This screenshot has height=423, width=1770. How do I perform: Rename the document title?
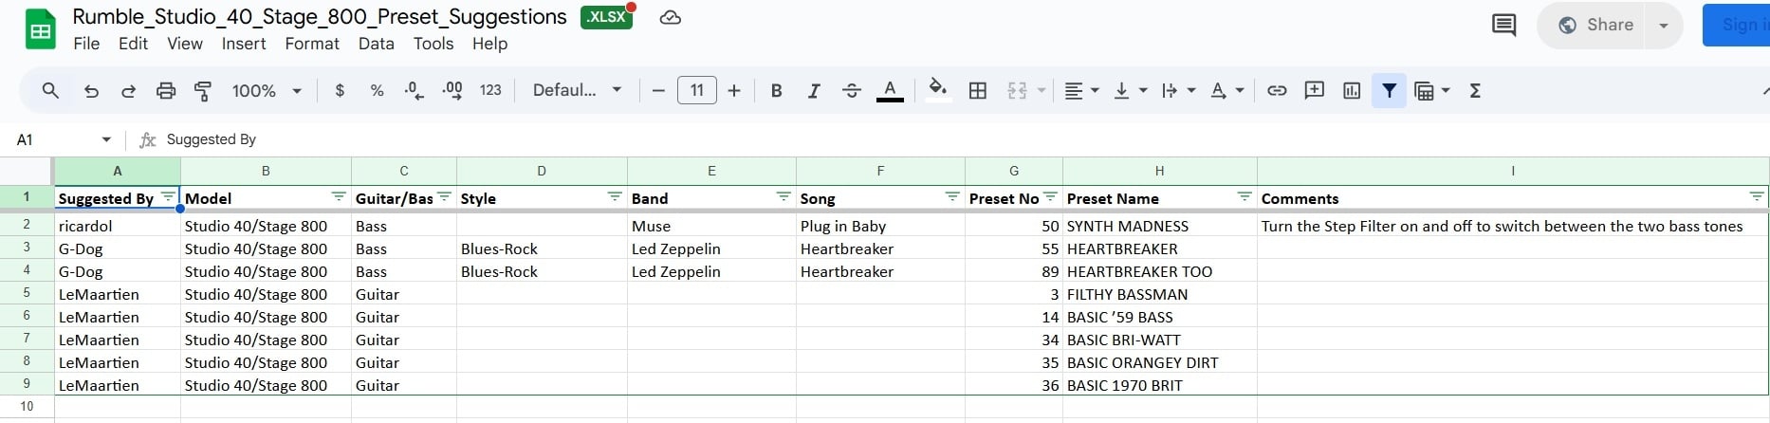[x=320, y=17]
